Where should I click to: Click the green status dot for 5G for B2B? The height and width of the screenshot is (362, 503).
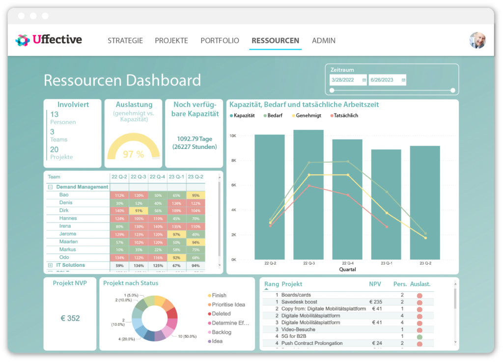(x=419, y=337)
